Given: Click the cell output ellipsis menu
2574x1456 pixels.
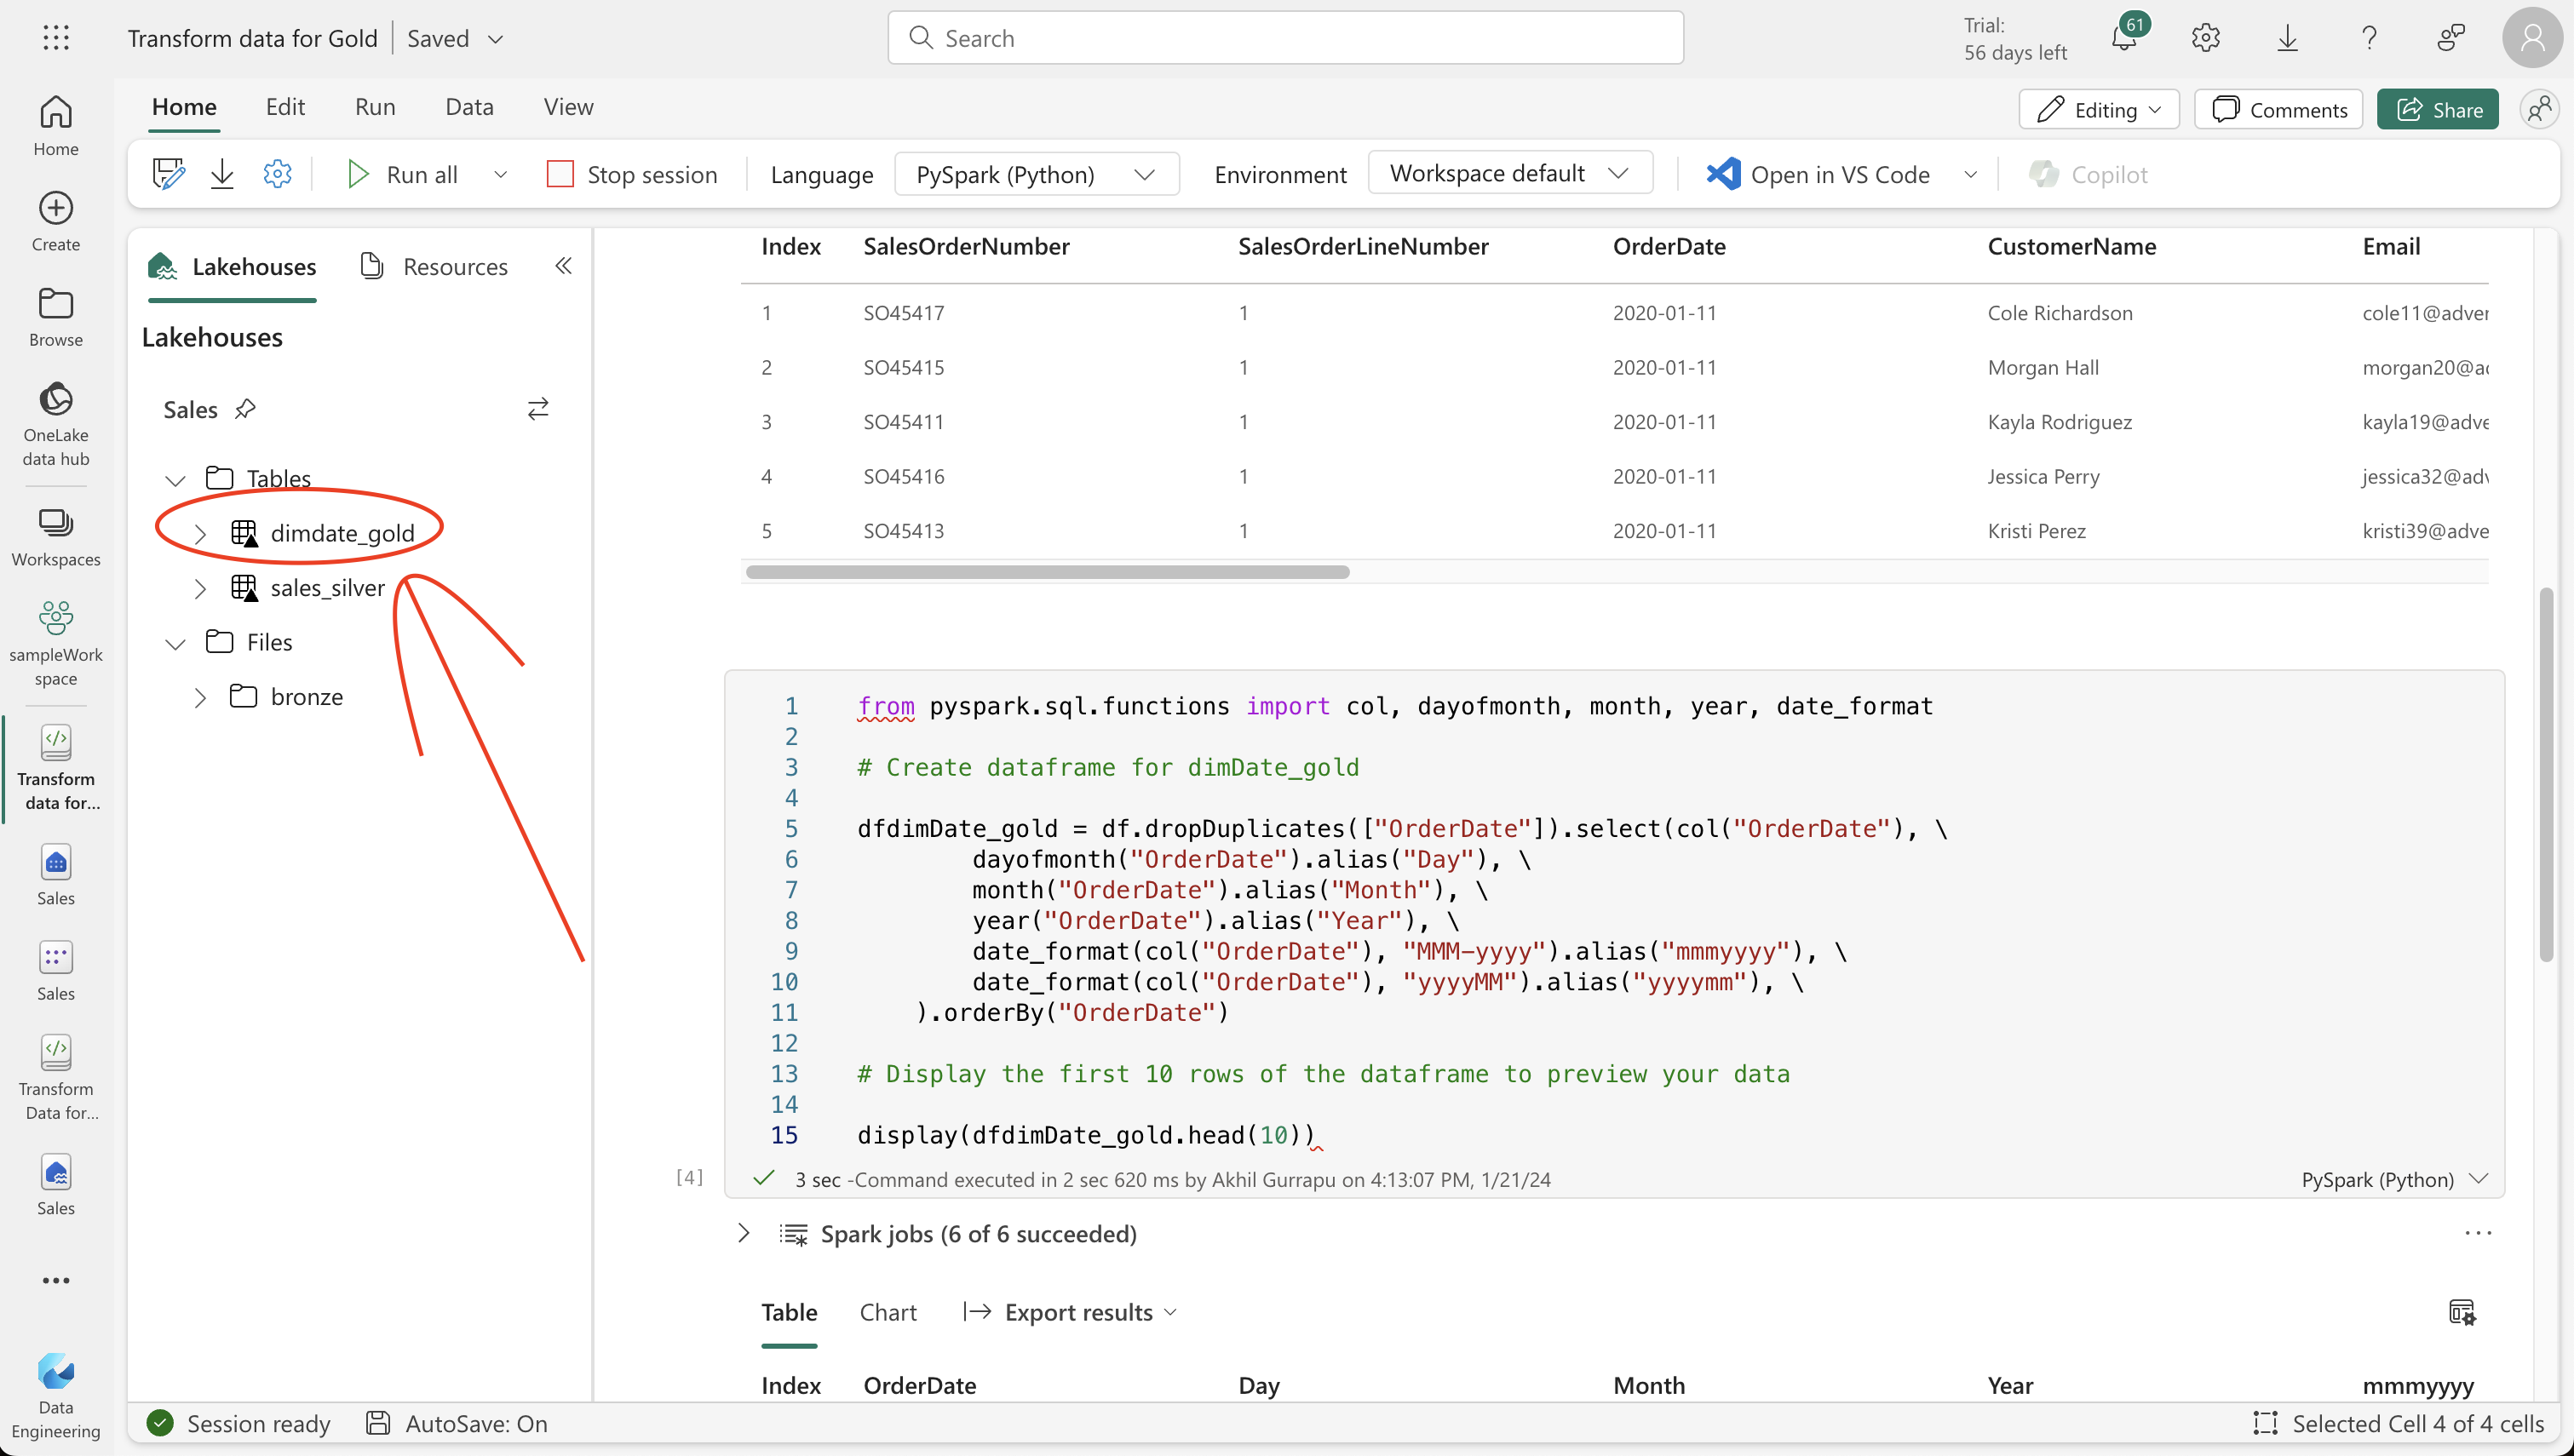Looking at the screenshot, I should 2478,1233.
